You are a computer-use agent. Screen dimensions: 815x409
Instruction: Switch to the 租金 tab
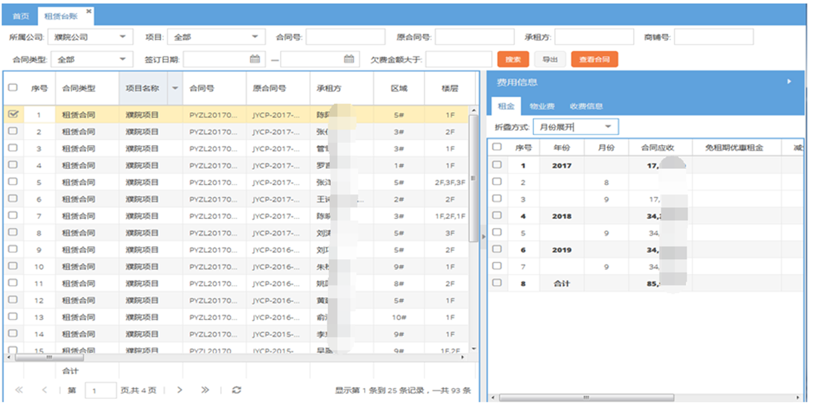506,106
